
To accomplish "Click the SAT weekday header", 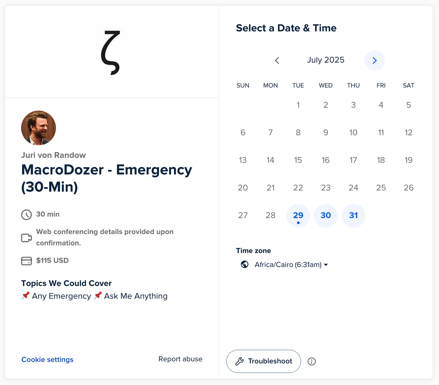I will 409,85.
